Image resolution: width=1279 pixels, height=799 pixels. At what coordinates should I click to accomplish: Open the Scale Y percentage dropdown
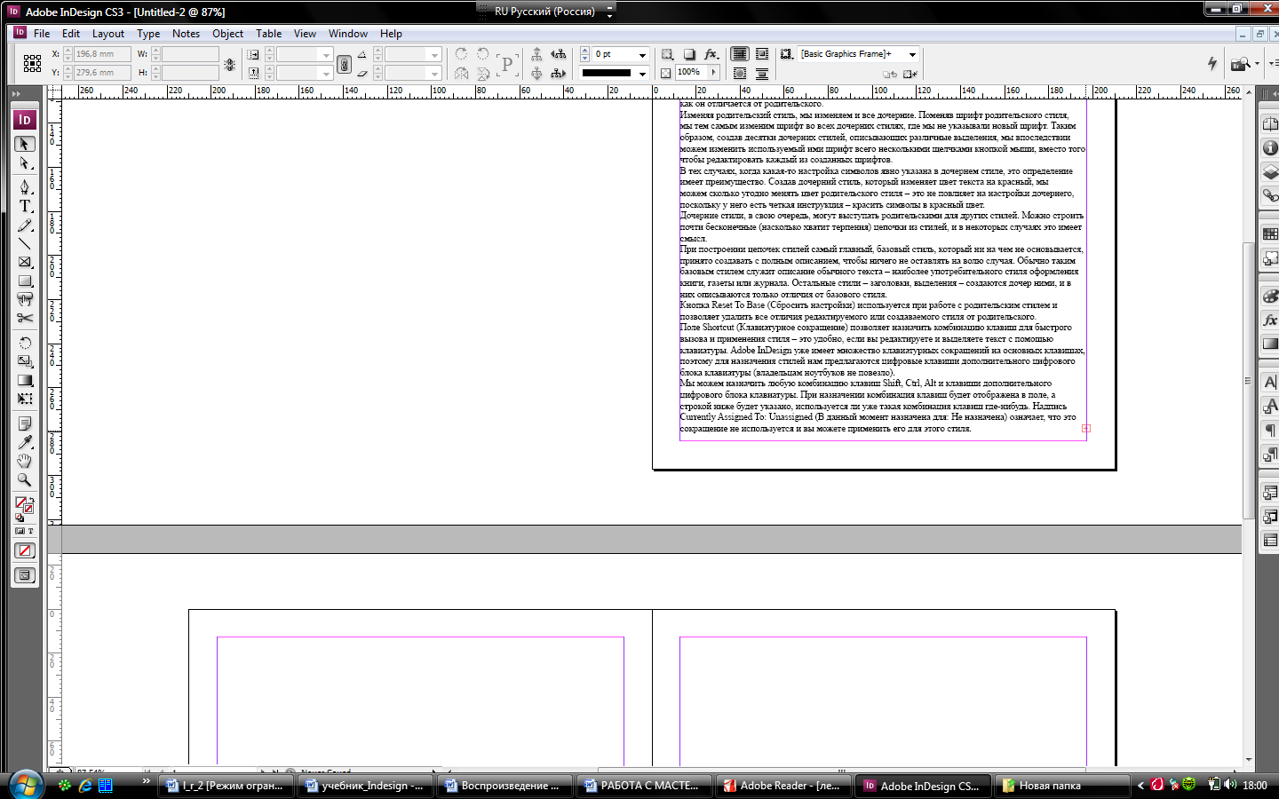coord(326,74)
